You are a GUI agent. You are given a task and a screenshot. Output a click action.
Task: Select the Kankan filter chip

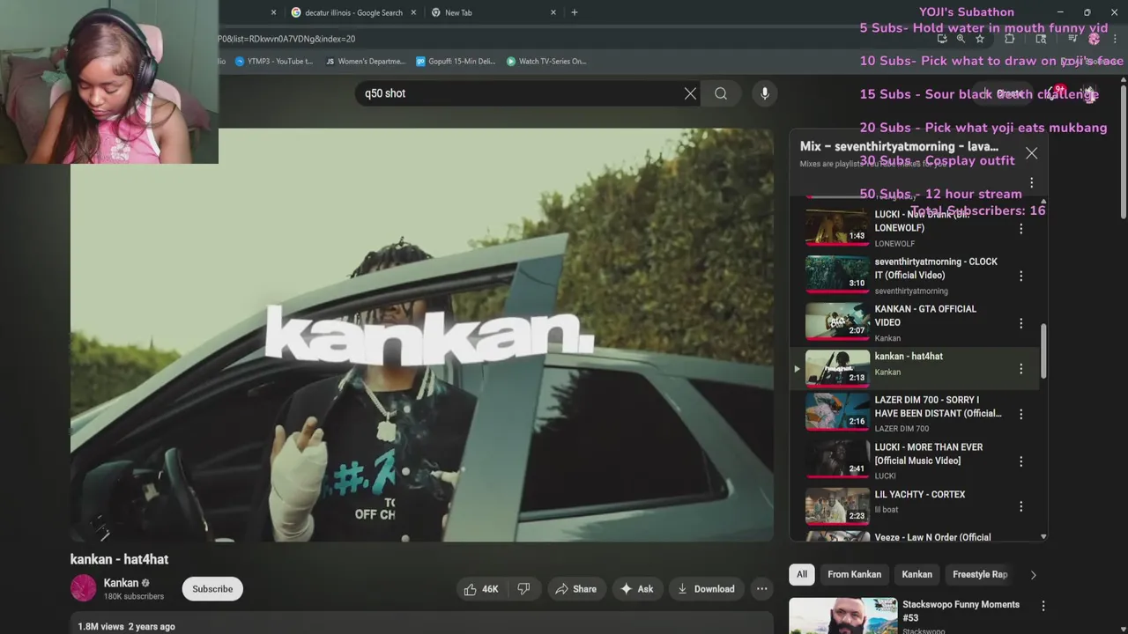tap(916, 574)
